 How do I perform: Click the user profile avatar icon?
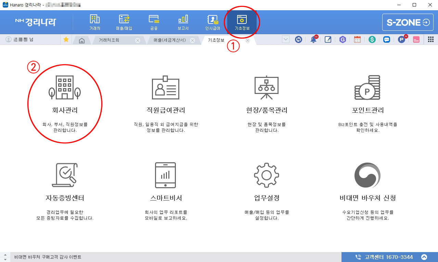tap(9, 40)
